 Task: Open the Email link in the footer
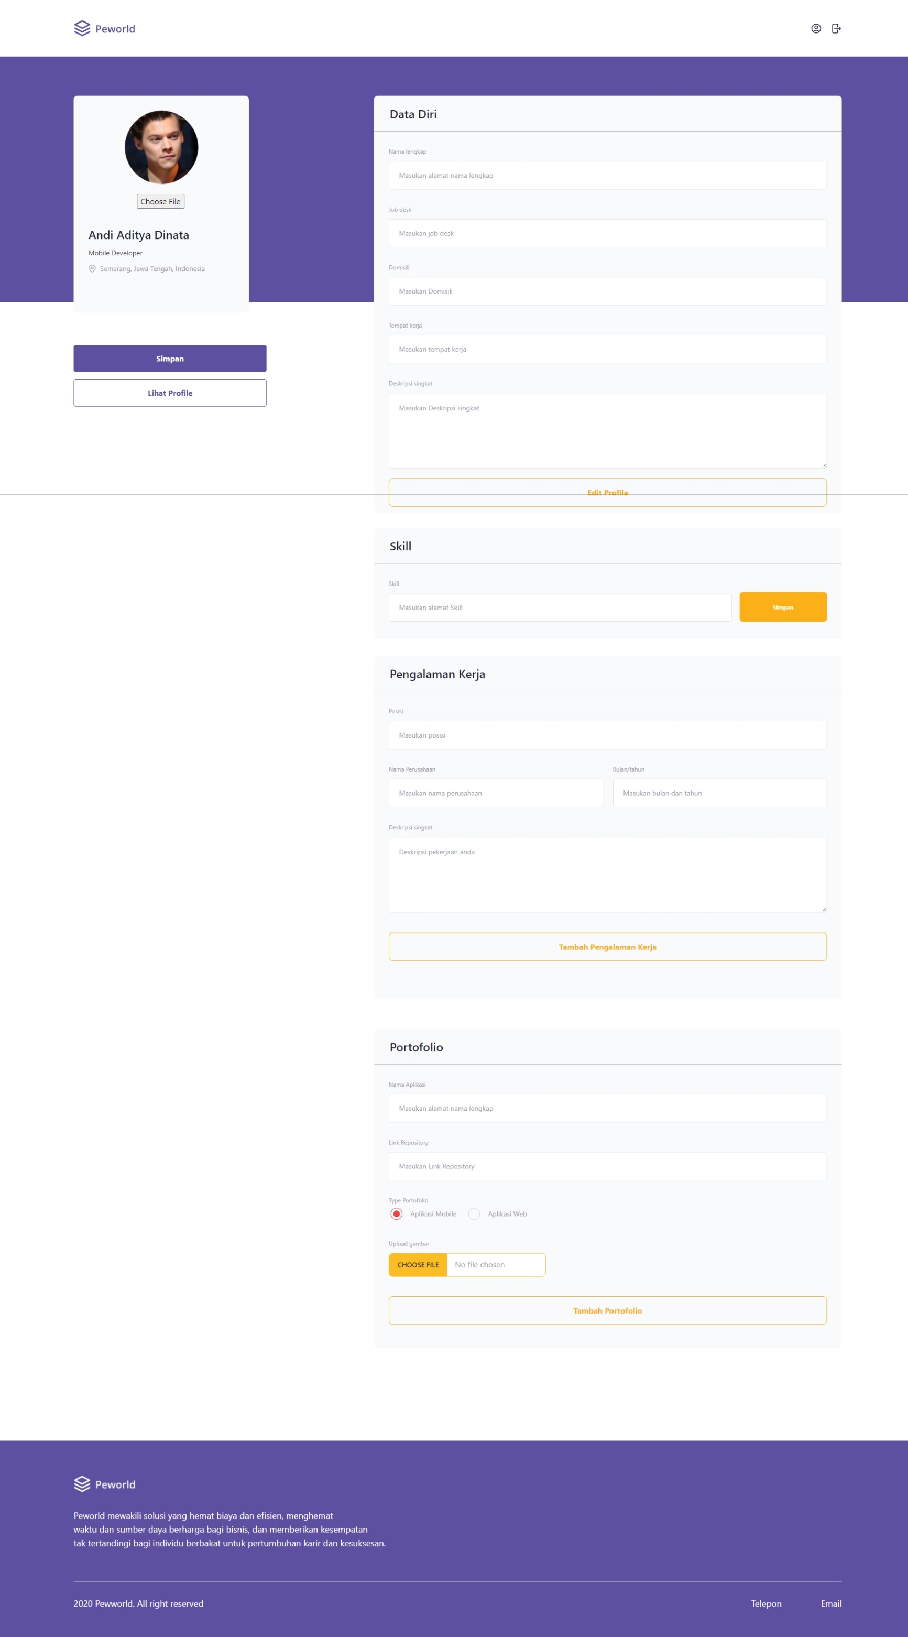[x=831, y=1603]
